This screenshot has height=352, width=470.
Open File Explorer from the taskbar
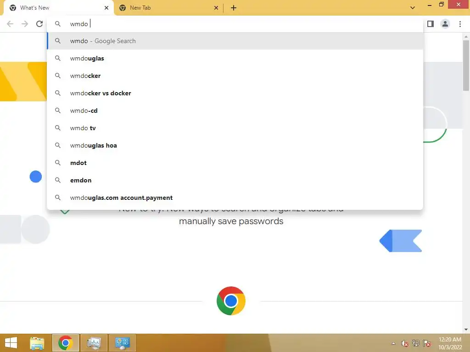pos(37,343)
